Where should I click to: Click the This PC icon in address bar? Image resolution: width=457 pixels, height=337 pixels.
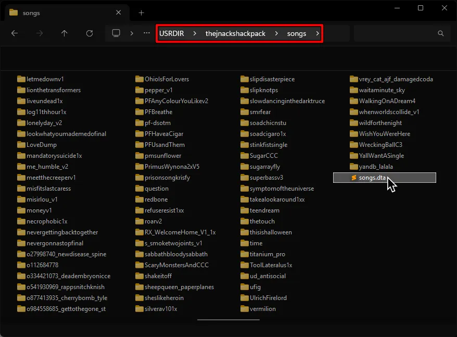pos(117,33)
